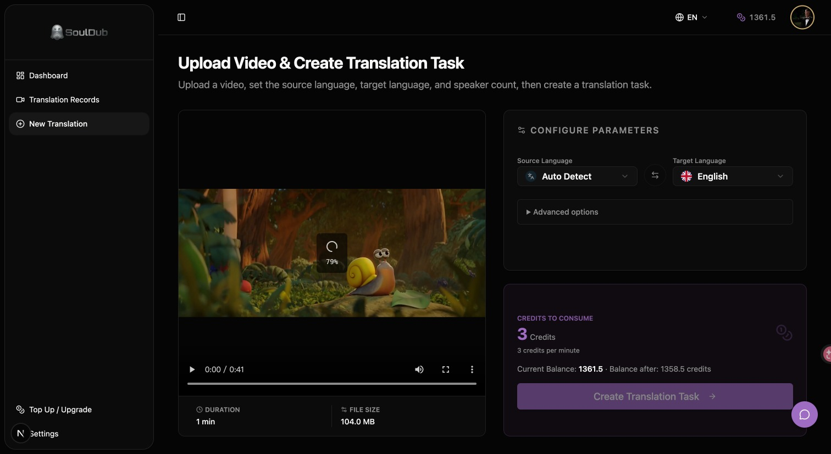Click the credits balance 1361.5
831x454 pixels.
click(756, 18)
